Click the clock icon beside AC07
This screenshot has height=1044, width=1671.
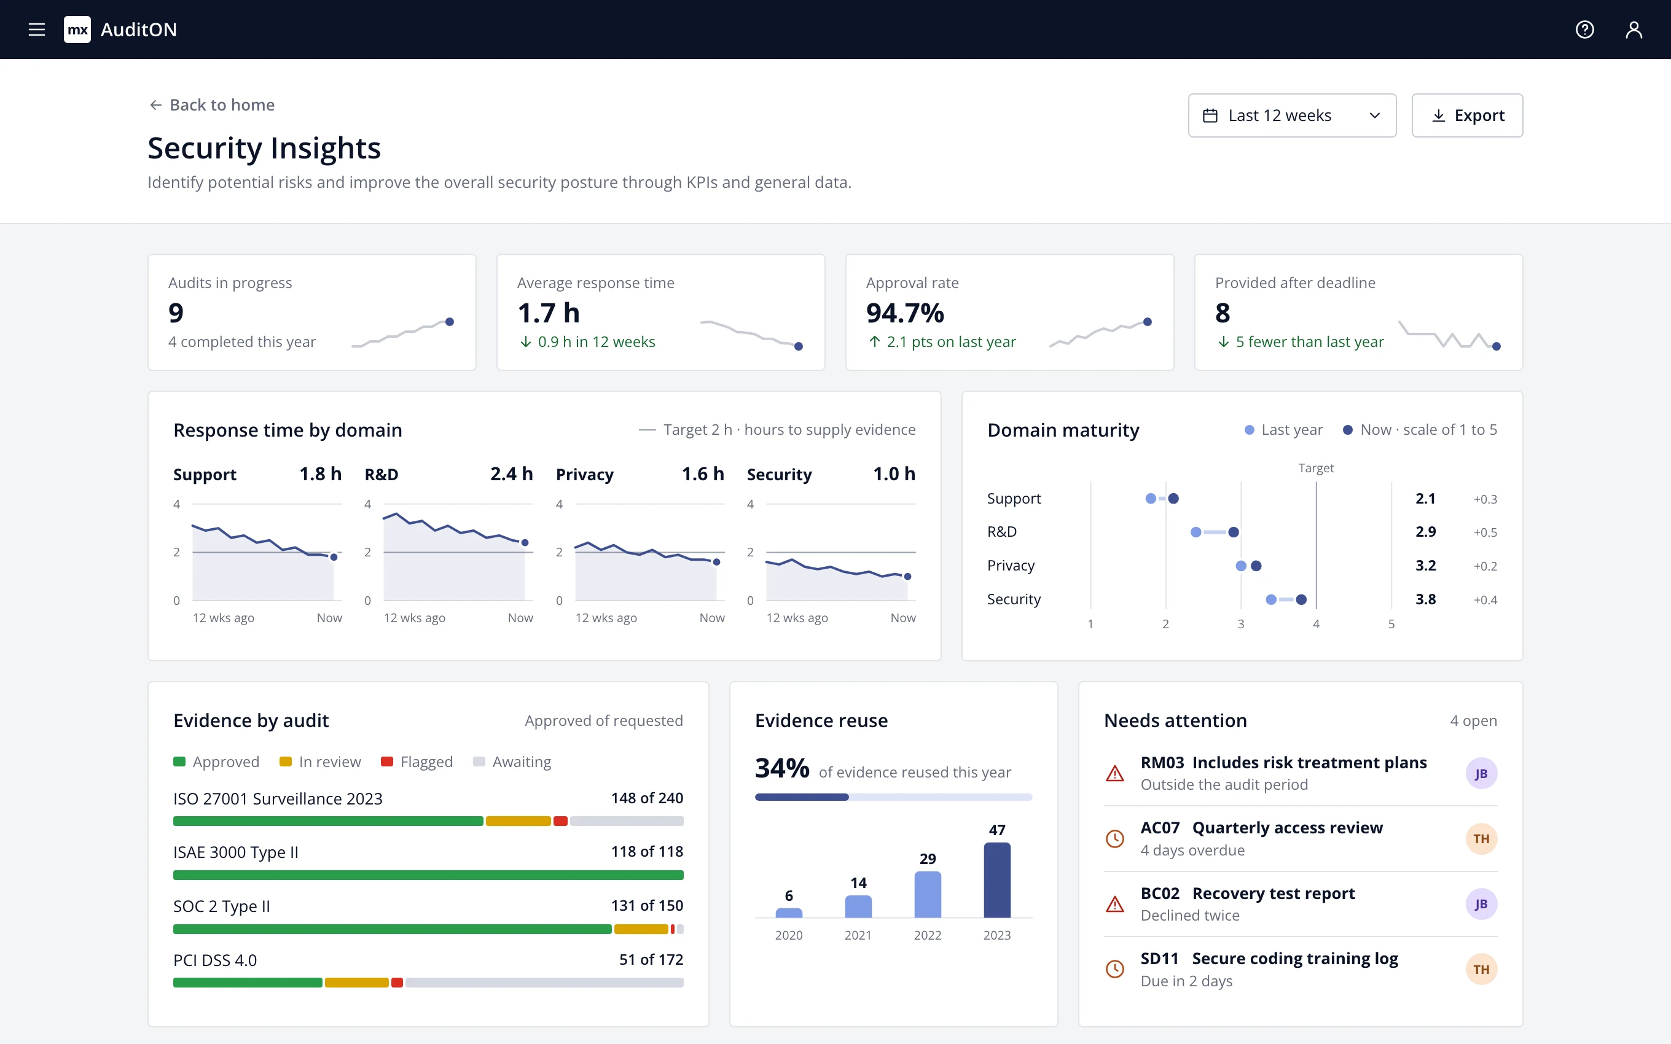(x=1114, y=839)
